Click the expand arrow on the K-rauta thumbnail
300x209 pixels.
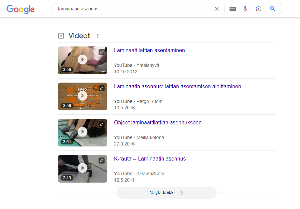101,161
